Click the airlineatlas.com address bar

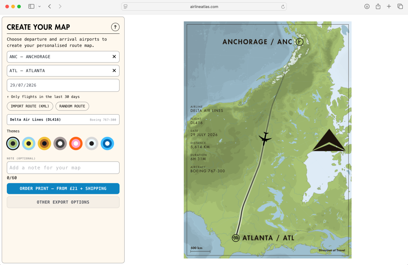click(x=204, y=7)
